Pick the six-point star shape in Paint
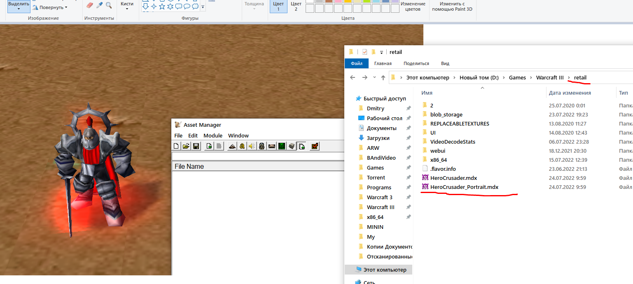 pyautogui.click(x=171, y=6)
